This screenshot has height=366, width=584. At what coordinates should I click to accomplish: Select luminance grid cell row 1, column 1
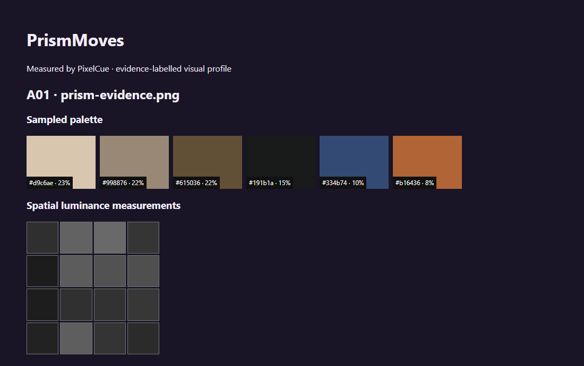click(42, 238)
